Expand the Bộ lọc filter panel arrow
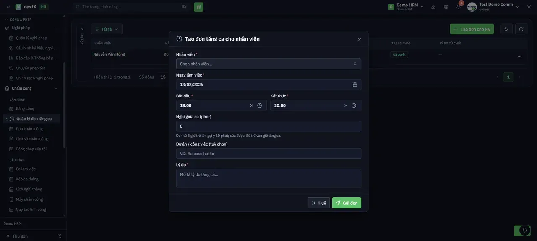The image size is (537, 241). pyautogui.click(x=82, y=29)
